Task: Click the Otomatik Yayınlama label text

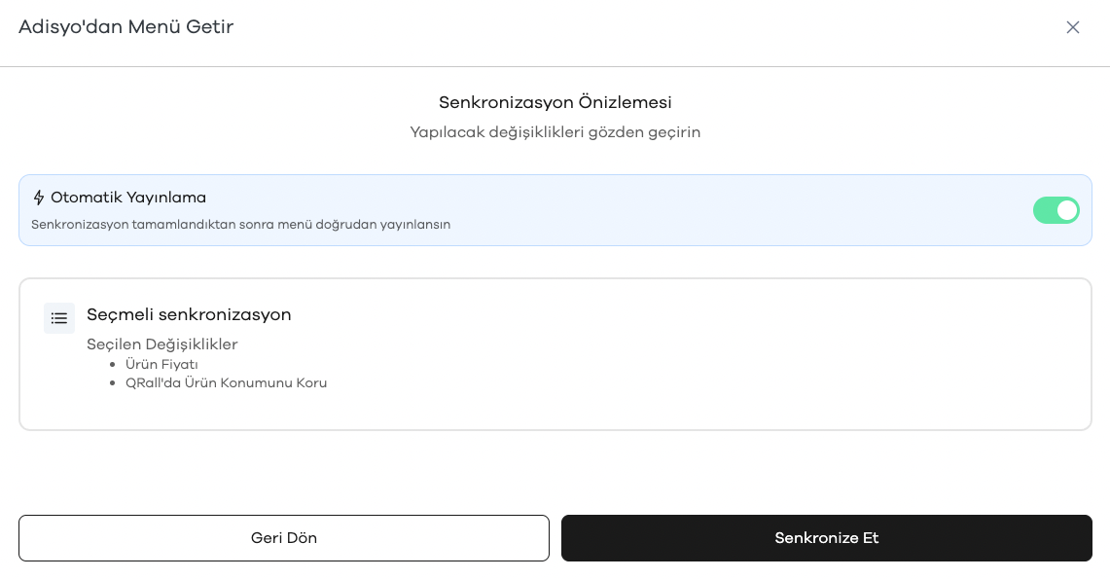Action: click(x=128, y=198)
